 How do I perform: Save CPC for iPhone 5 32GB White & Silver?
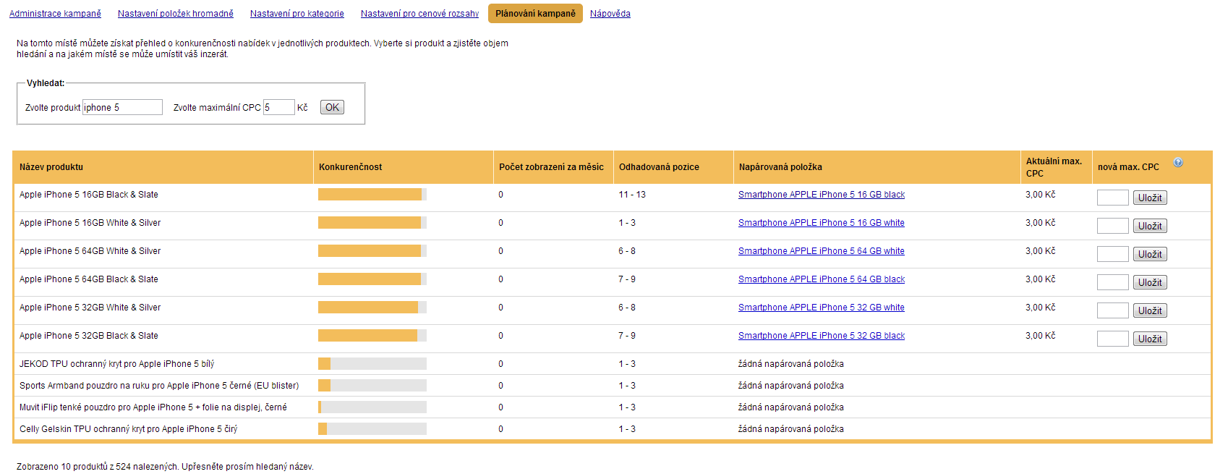[1150, 310]
